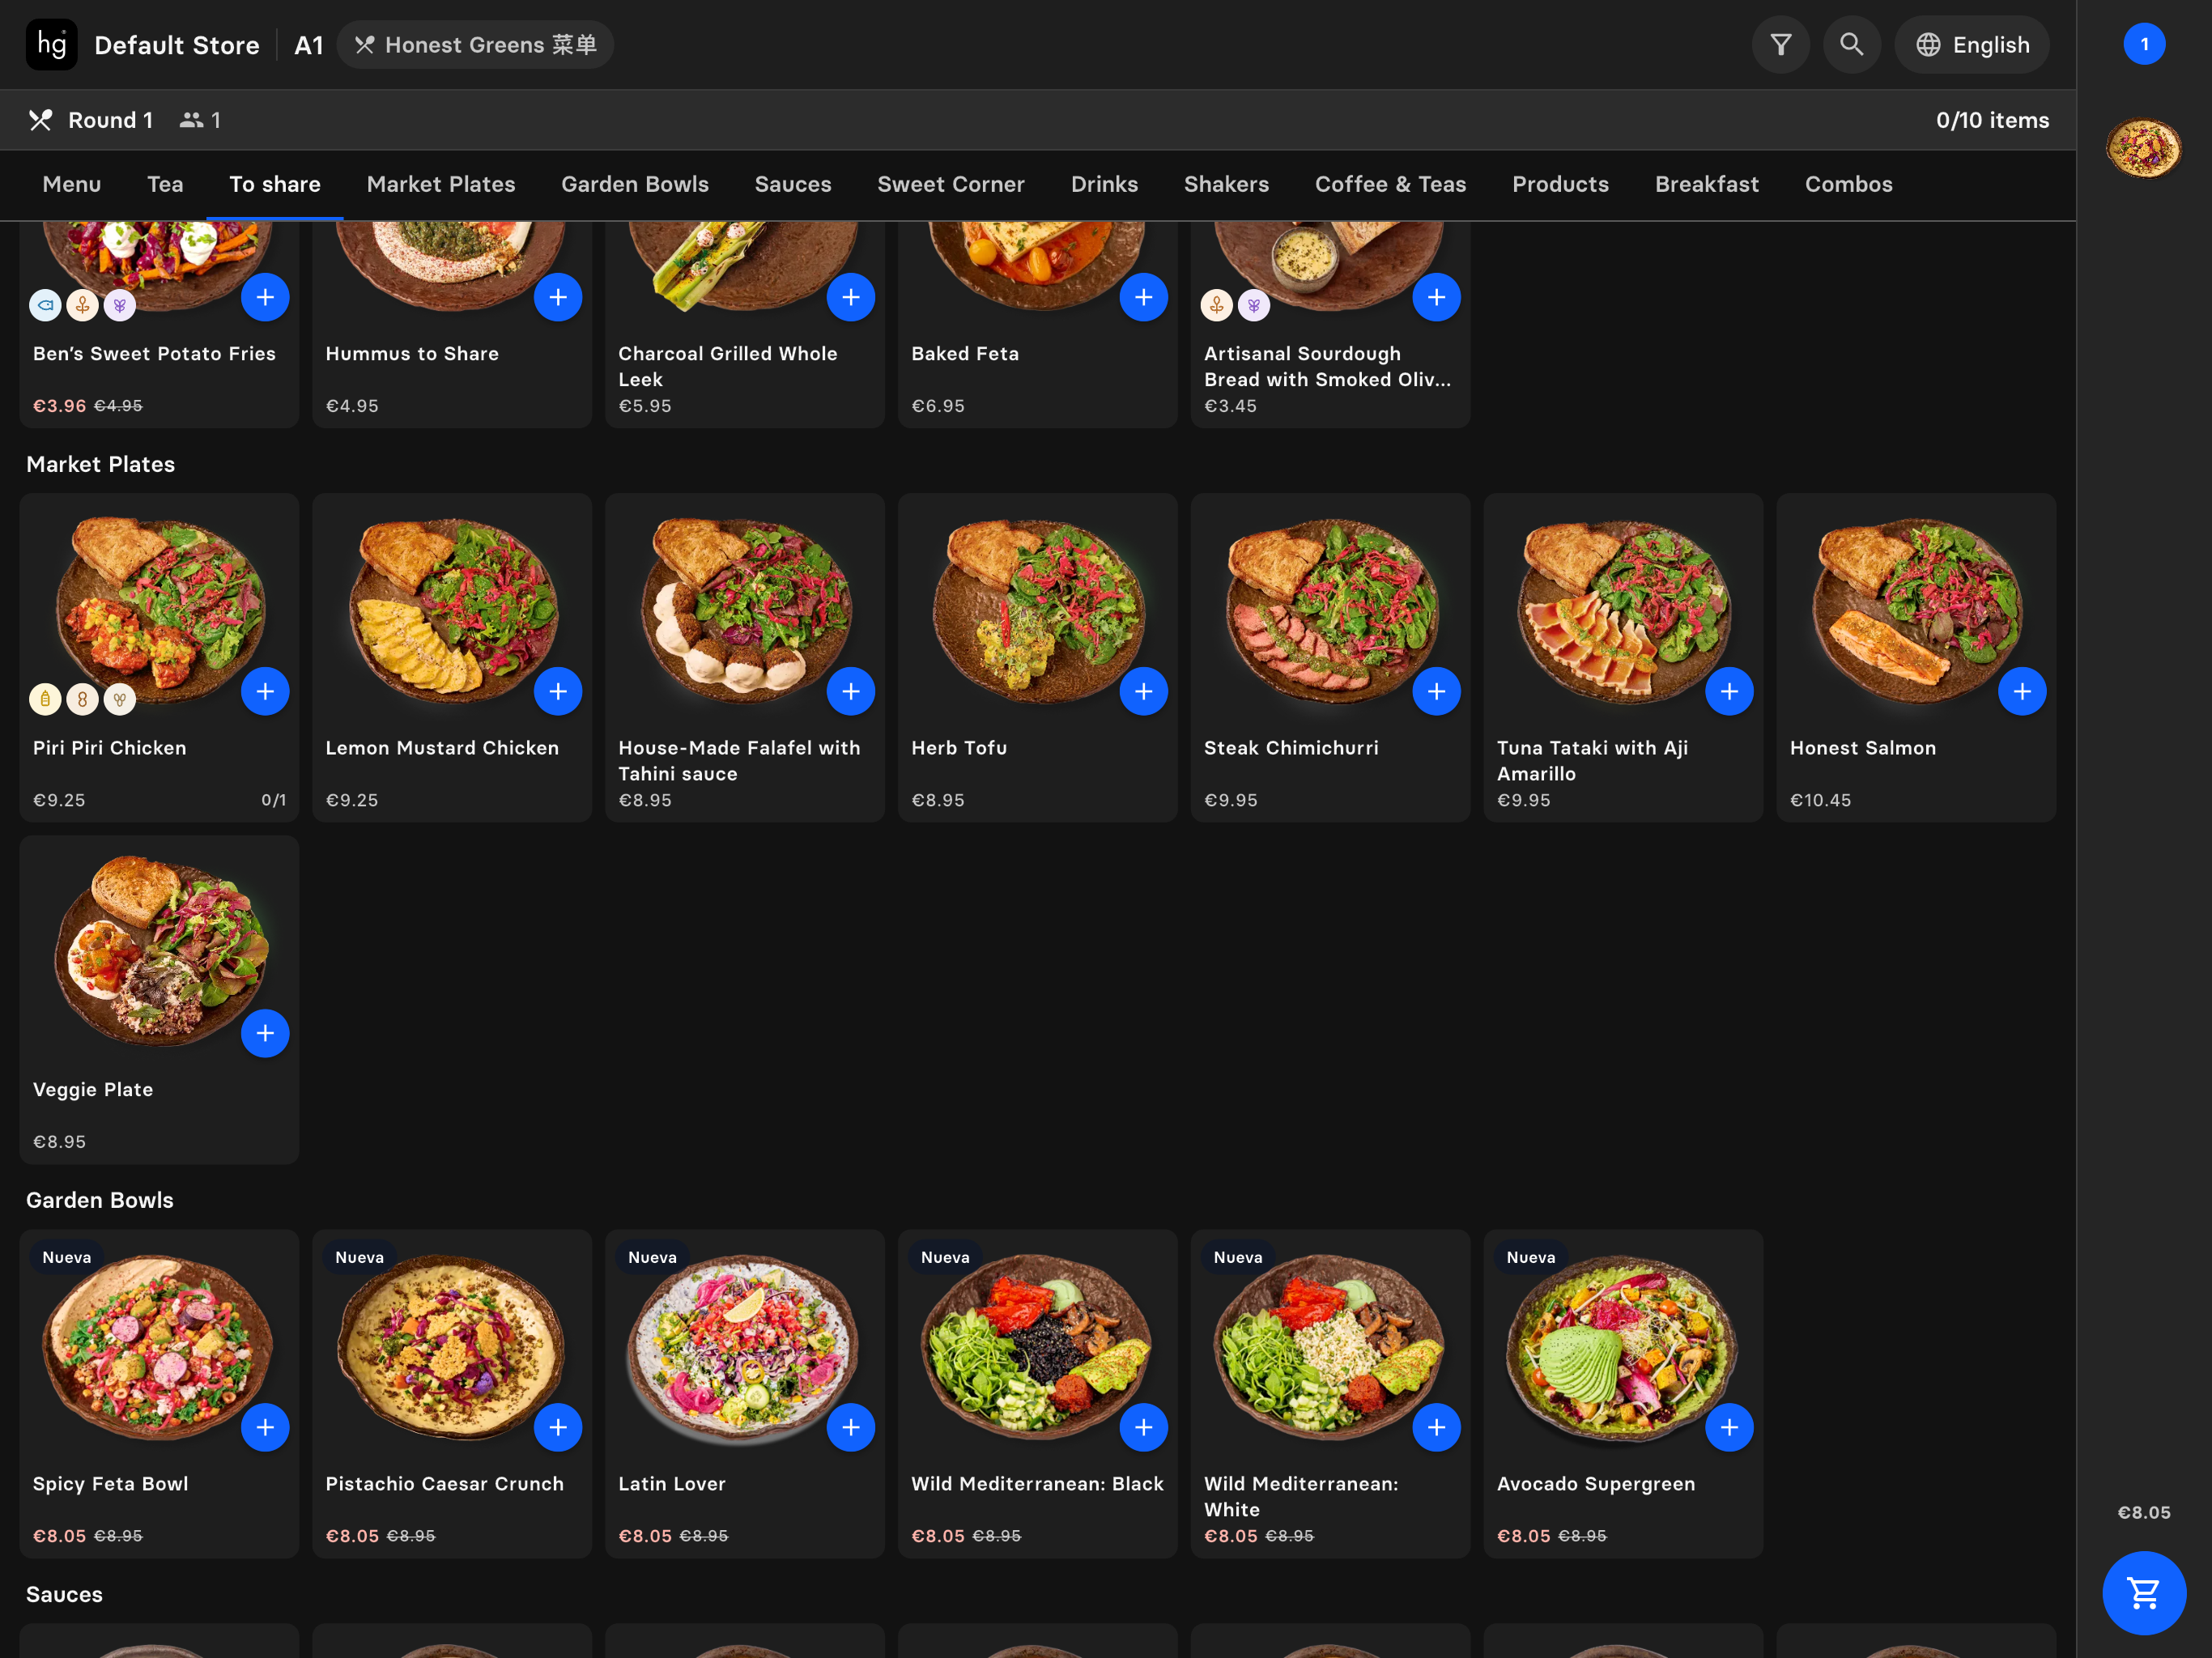Screen dimensions: 2212x1658
Task: Add Avocado Supergreen bowl
Action: click(x=1729, y=1427)
